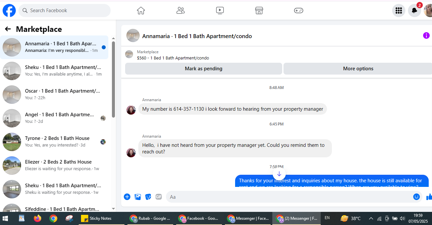Open Windows Start menu

tap(6, 218)
